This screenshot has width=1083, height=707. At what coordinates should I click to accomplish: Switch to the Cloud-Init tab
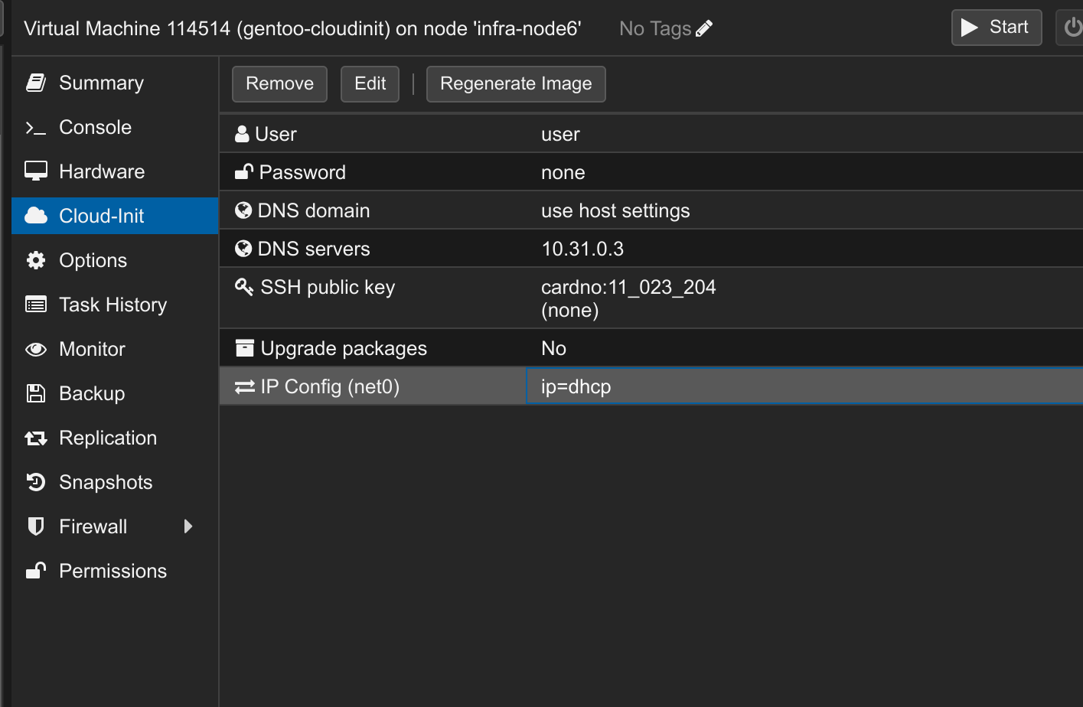[x=101, y=216]
